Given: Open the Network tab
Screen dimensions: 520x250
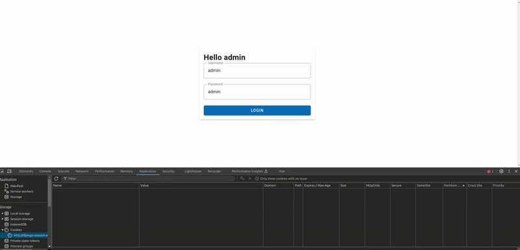Looking at the screenshot, I should pos(82,171).
